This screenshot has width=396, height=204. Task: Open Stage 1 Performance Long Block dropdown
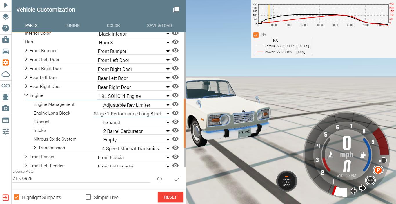(132, 114)
